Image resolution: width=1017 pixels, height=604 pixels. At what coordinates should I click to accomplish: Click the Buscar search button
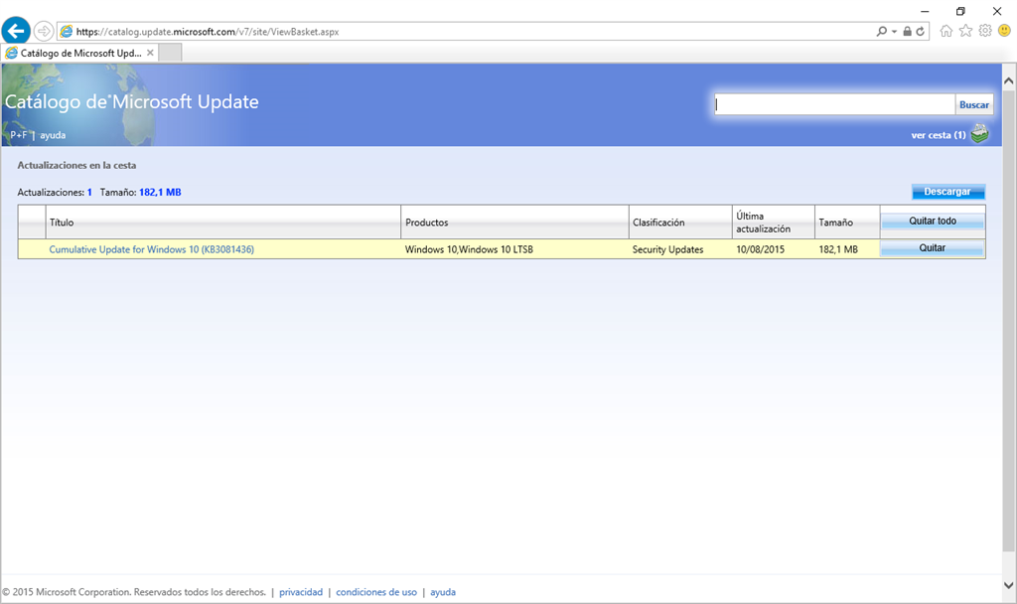[x=974, y=104]
